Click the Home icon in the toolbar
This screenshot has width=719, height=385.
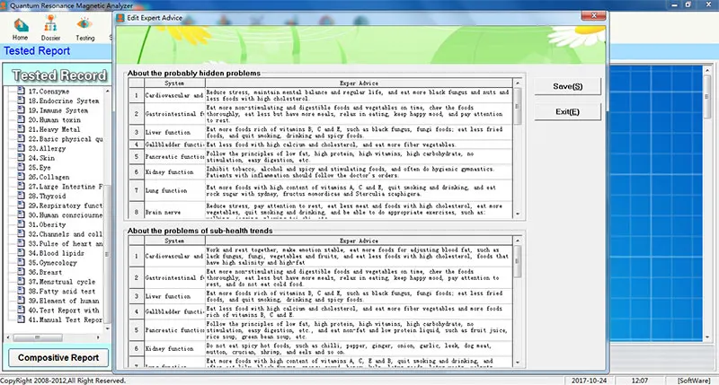pos(20,24)
